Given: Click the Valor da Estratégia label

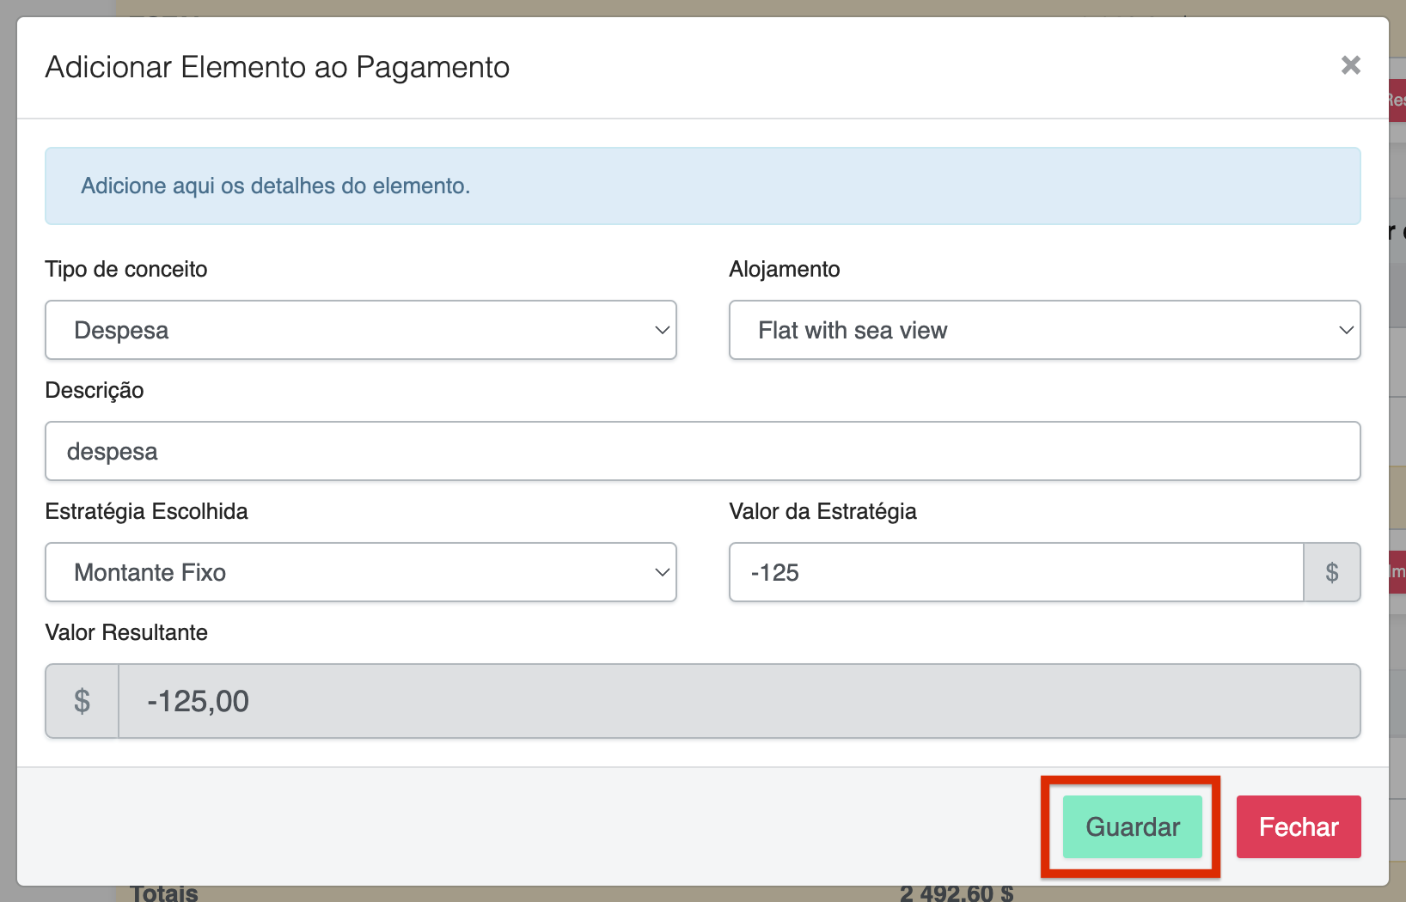Looking at the screenshot, I should point(822,511).
